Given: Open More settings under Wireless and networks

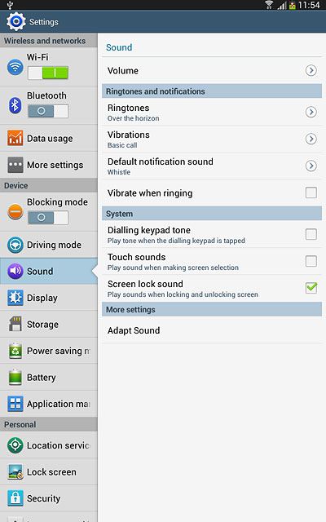Looking at the screenshot, I should click(x=49, y=165).
